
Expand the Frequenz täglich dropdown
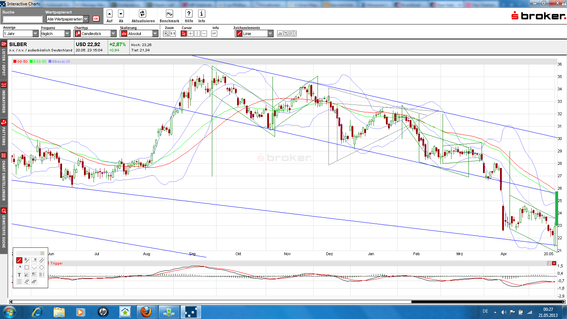tap(67, 33)
